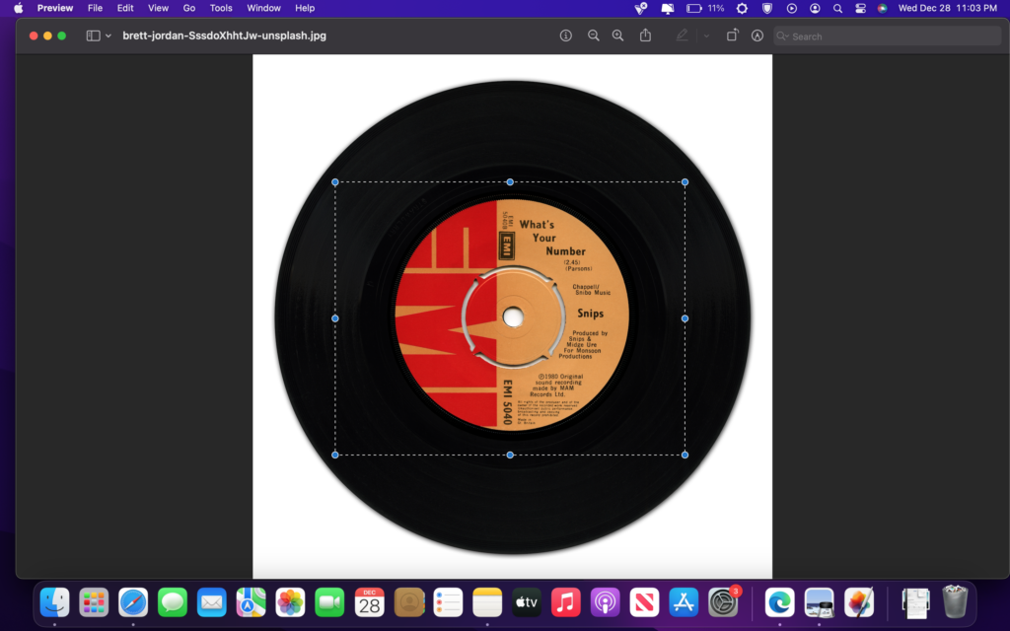Open the Inspector info button in toolbar
The width and height of the screenshot is (1010, 631).
click(565, 36)
